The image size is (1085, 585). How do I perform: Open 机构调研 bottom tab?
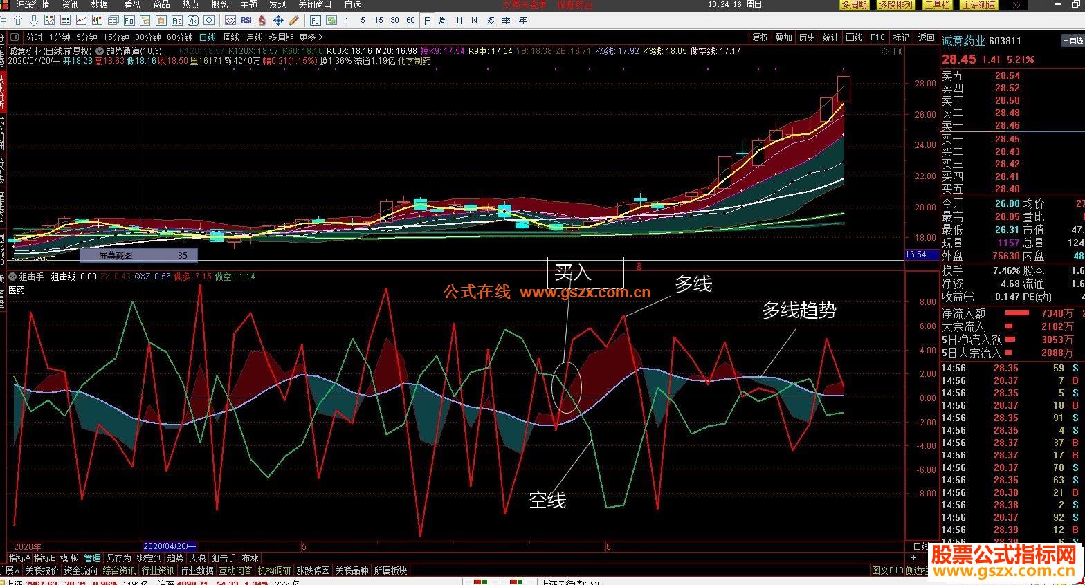(274, 570)
